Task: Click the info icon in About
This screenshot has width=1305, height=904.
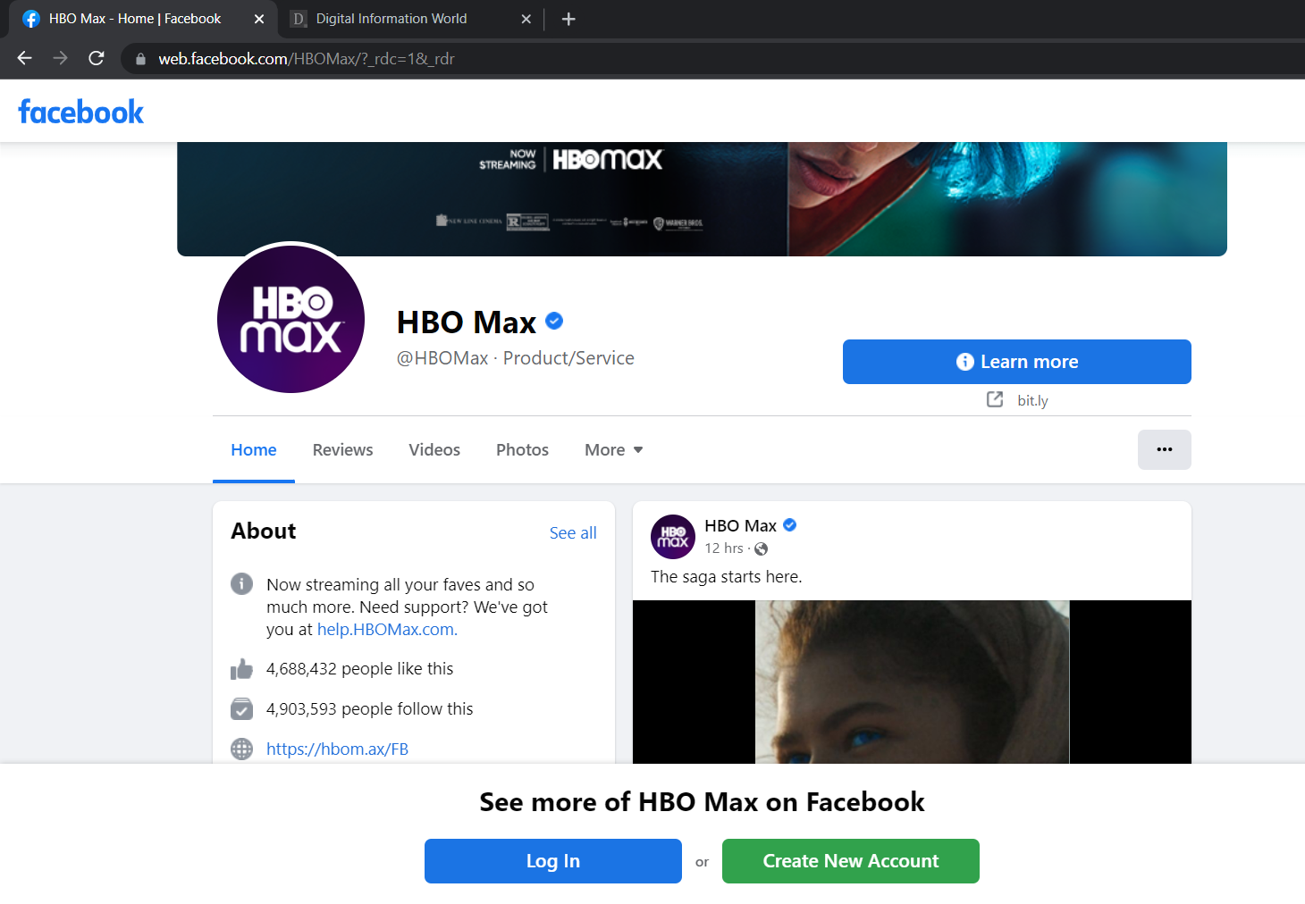Action: (241, 584)
